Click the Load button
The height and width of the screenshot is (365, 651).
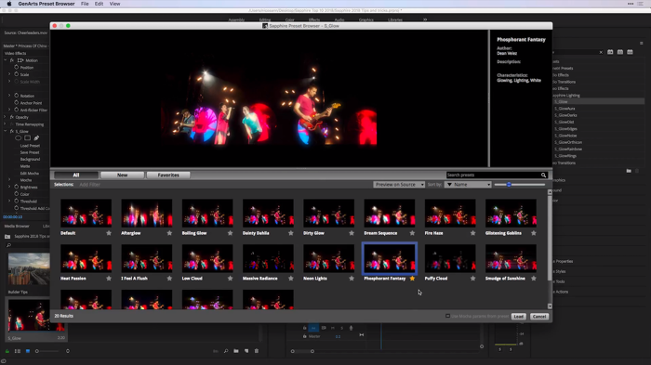[x=519, y=317]
